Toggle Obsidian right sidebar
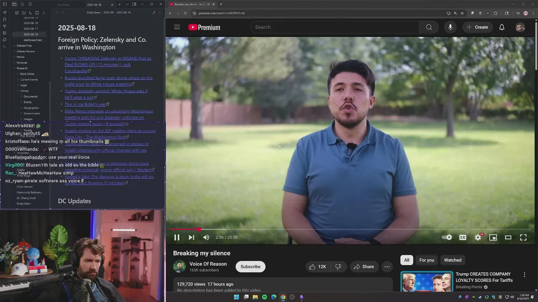 [134, 4]
